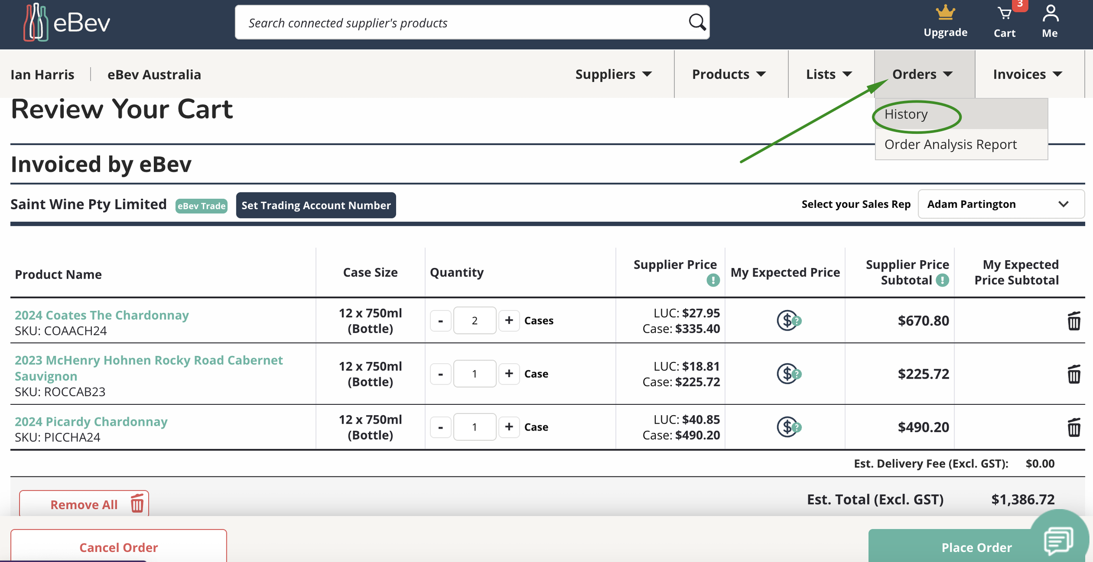Increase Coates Chardonnay quantity with plus
The width and height of the screenshot is (1093, 562).
click(x=509, y=321)
